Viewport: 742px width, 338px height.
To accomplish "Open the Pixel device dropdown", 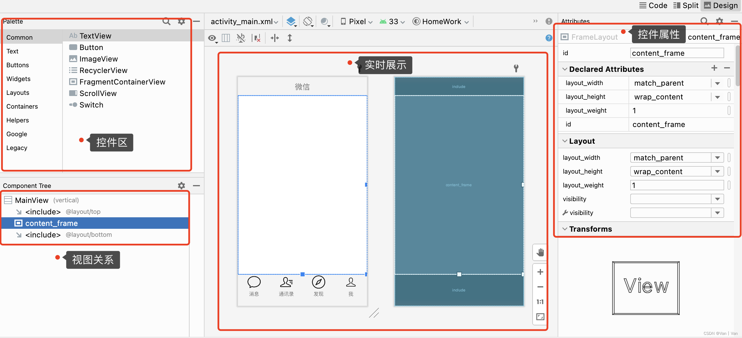I will [357, 22].
